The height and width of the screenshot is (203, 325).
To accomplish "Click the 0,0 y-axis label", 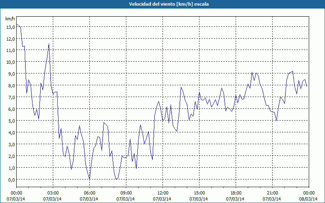I will [x=12, y=180].
